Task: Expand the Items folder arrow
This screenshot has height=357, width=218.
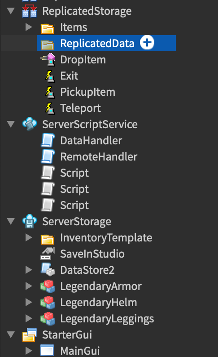Action: [x=29, y=27]
